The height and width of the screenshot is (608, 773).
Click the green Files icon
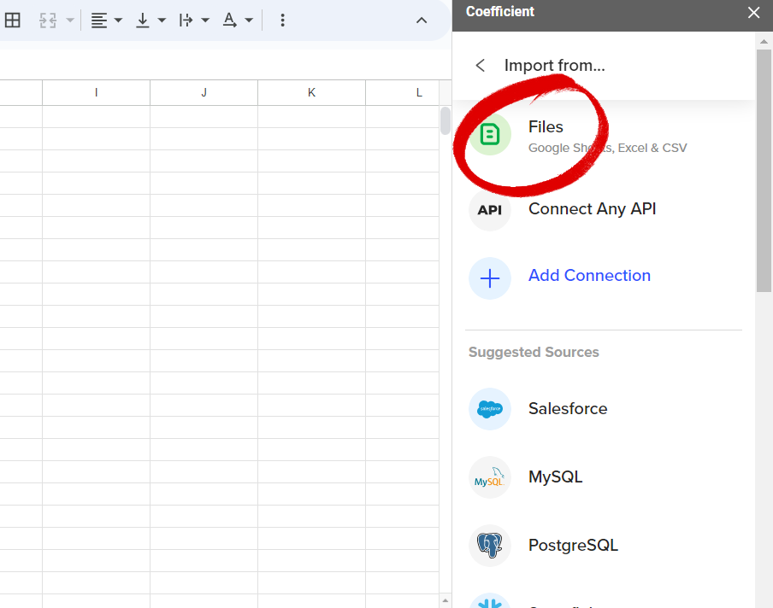tap(490, 134)
